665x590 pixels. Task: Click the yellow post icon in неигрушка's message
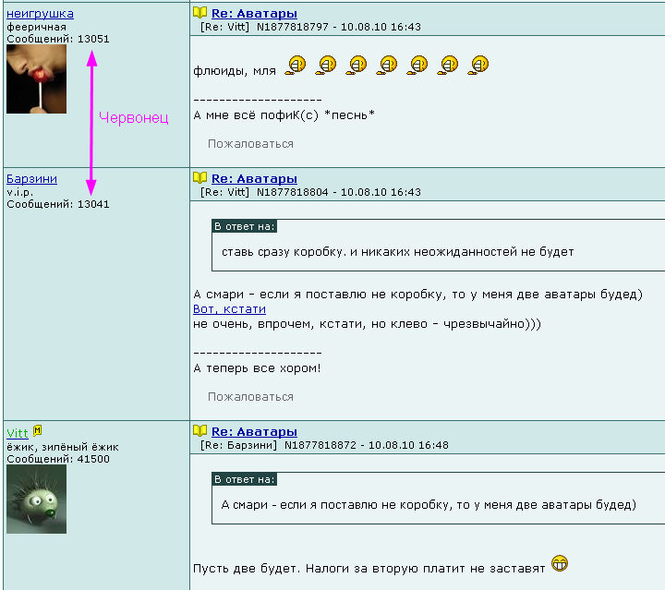coord(199,13)
